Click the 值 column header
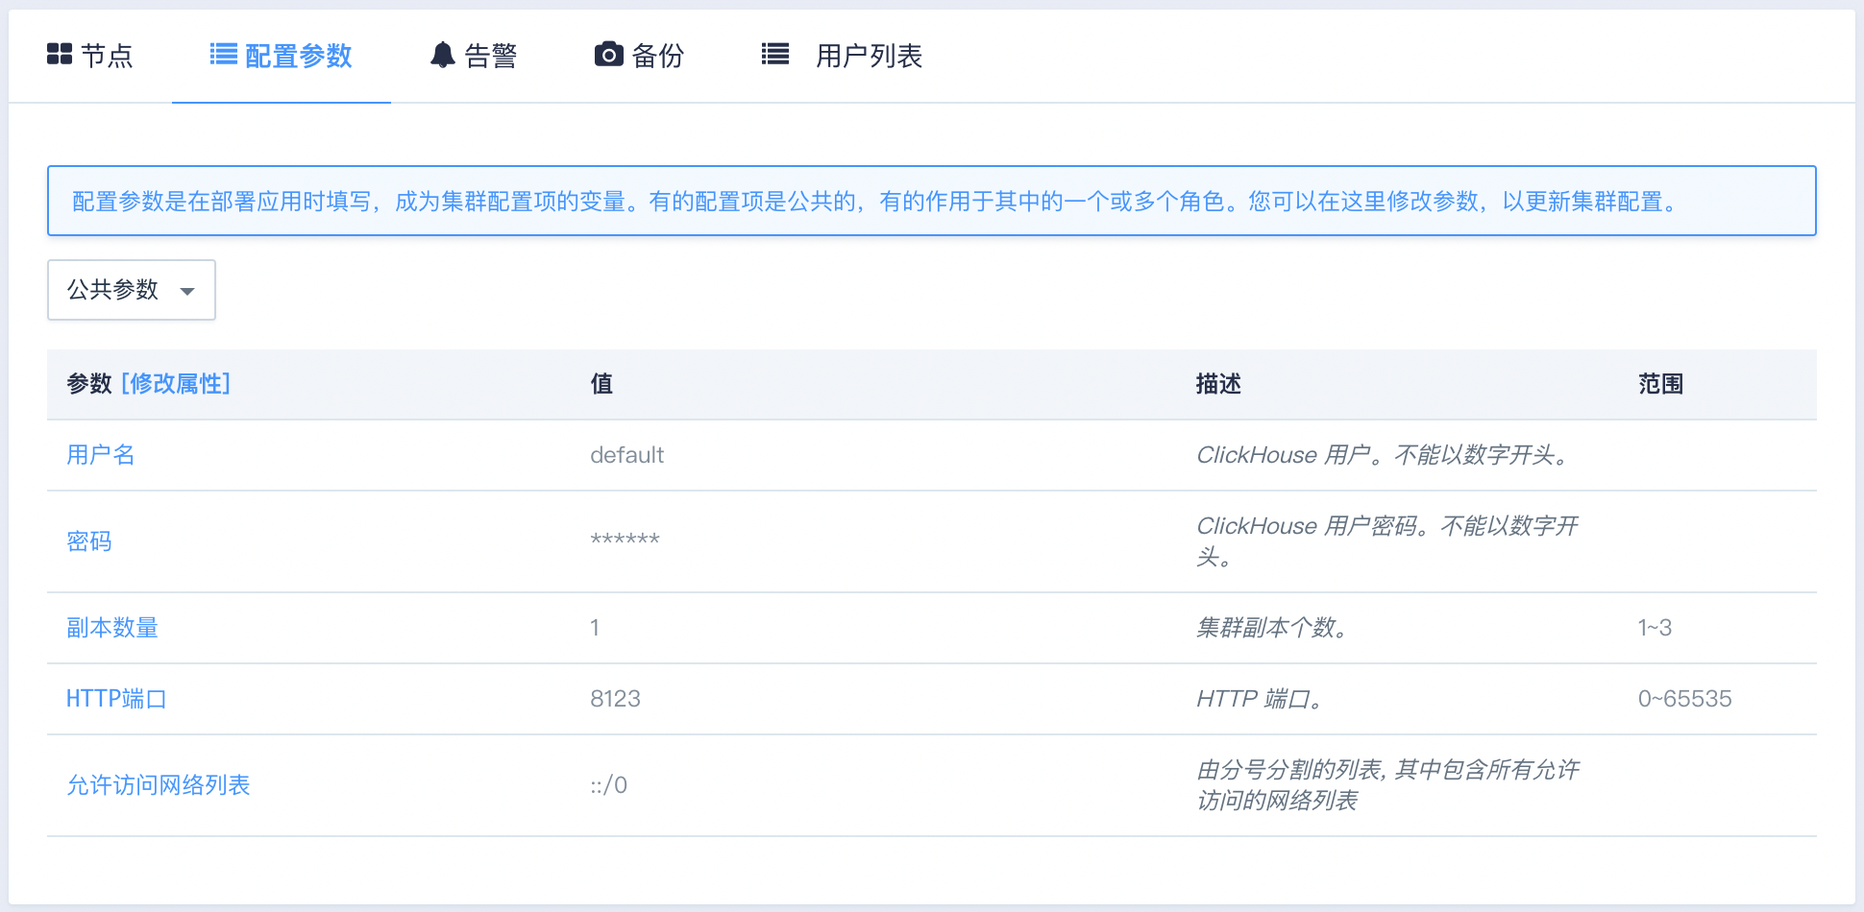 (x=602, y=384)
